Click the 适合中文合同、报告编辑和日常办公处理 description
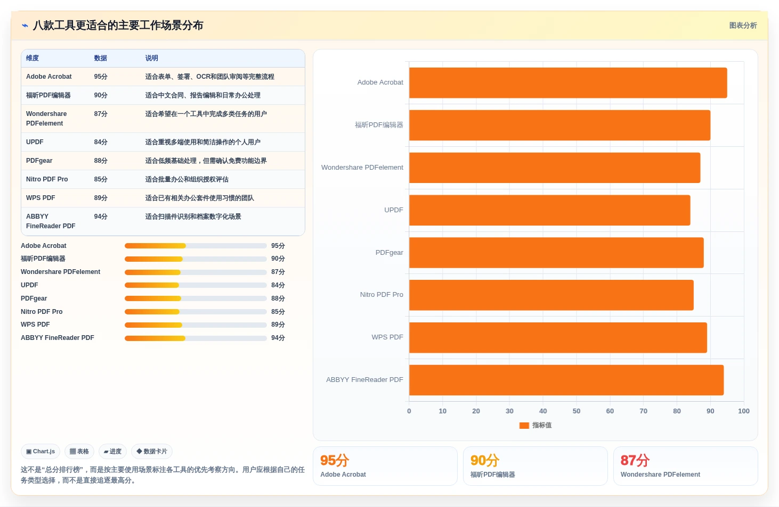This screenshot has height=507, width=779. [x=202, y=95]
